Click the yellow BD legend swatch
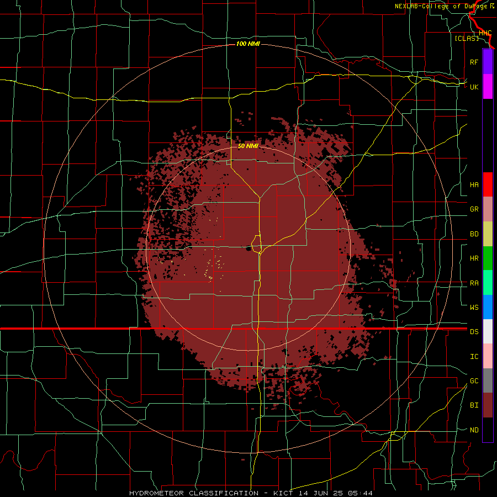 pos(488,234)
